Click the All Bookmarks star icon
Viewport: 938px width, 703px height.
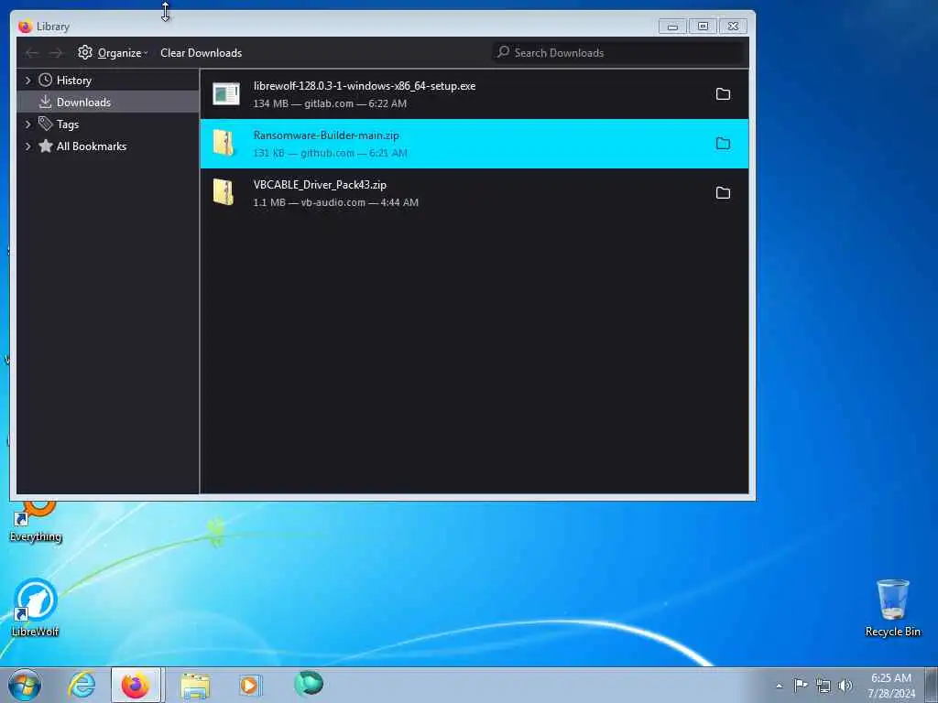tap(46, 146)
